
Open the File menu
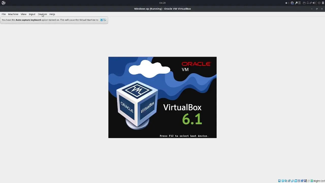[4, 14]
